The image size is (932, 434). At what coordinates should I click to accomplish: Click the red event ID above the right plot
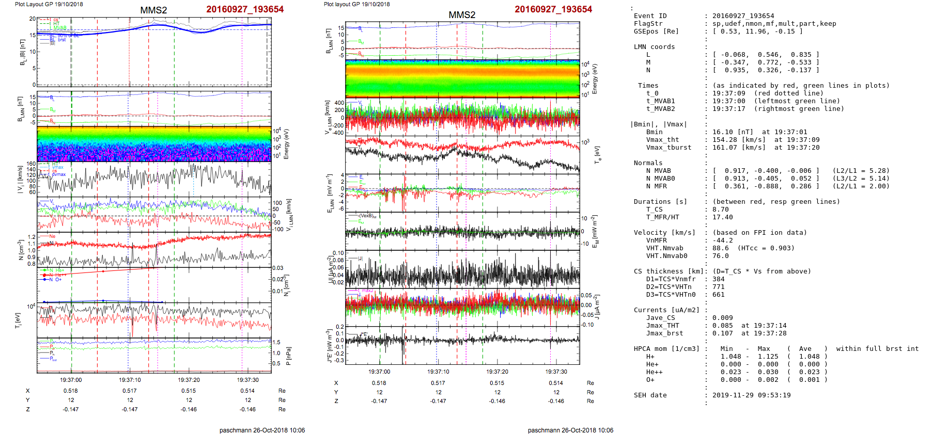point(553,9)
